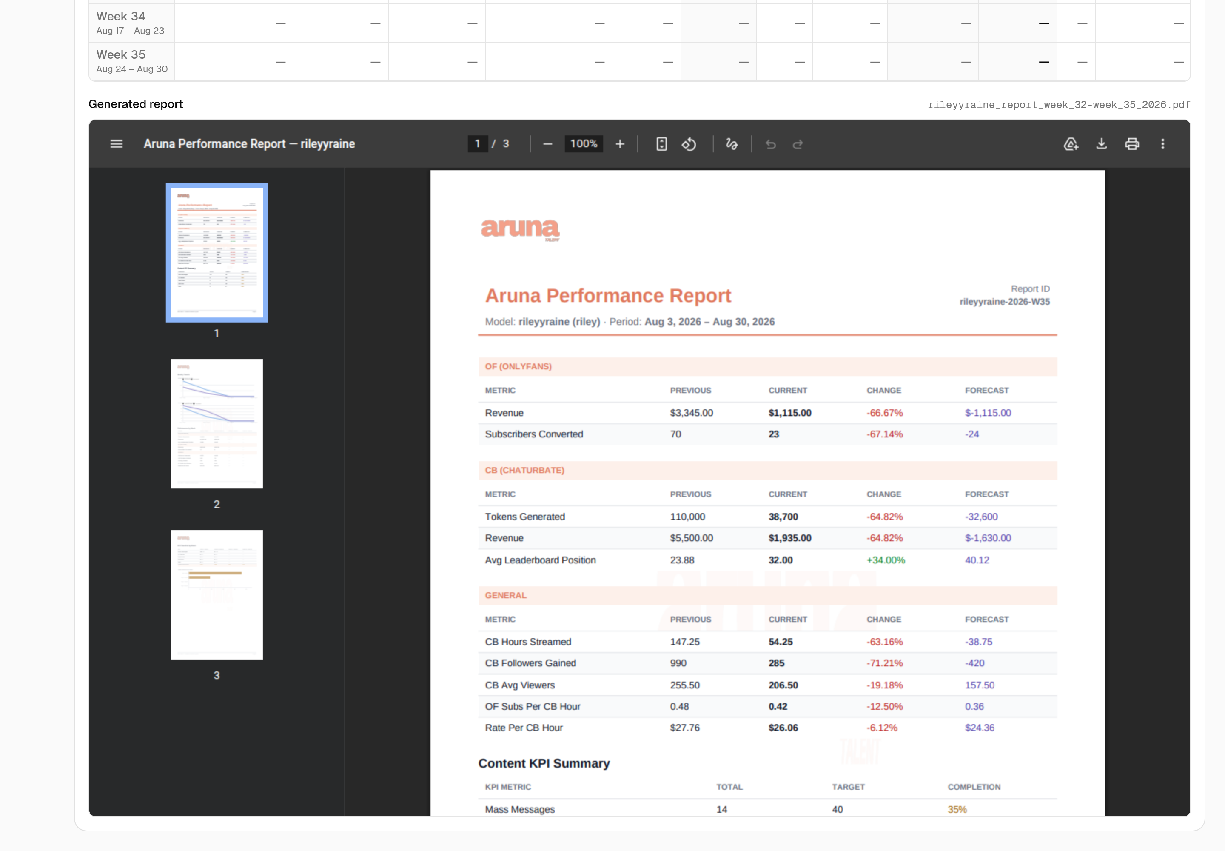1225x851 pixels.
Task: Click the 'Mass Messages' KPI row label
Action: tap(520, 809)
